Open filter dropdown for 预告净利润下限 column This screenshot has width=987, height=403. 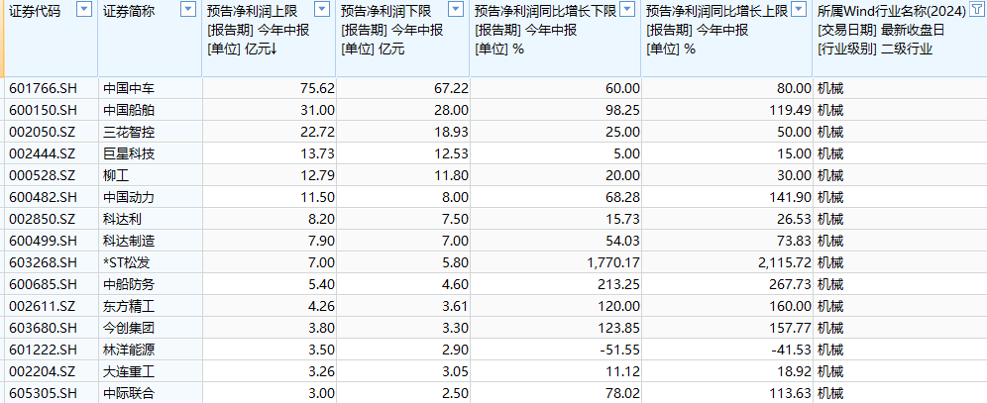pos(455,10)
